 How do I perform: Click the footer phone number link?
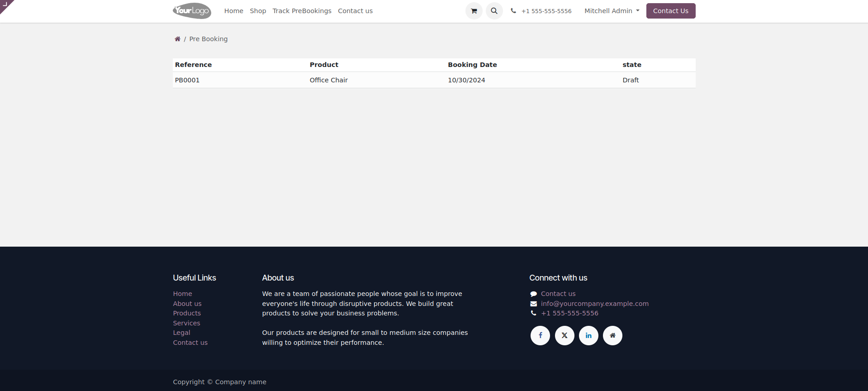(x=569, y=313)
